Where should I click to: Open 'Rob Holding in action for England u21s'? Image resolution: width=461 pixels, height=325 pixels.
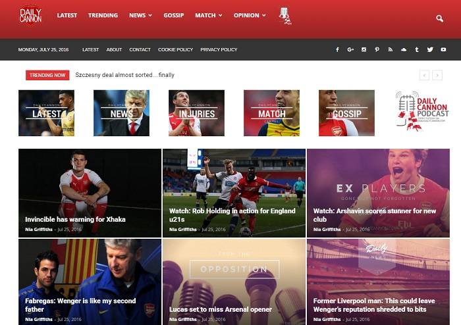(232, 215)
